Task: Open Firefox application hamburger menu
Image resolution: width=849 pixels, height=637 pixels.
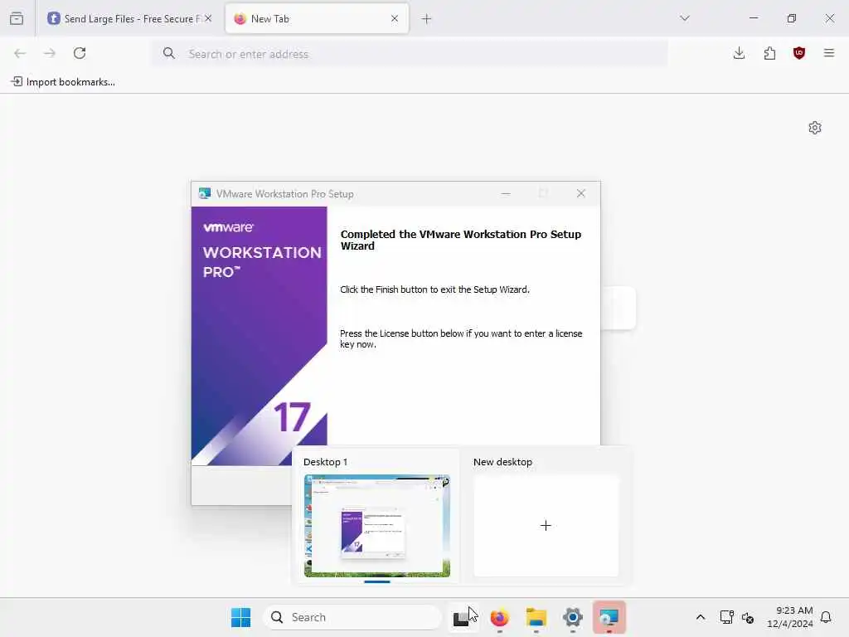Action: [x=829, y=53]
